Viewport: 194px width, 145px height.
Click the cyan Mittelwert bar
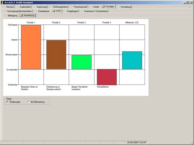tap(132, 60)
